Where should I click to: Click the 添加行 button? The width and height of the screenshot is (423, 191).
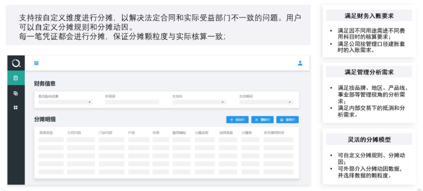click(x=237, y=120)
